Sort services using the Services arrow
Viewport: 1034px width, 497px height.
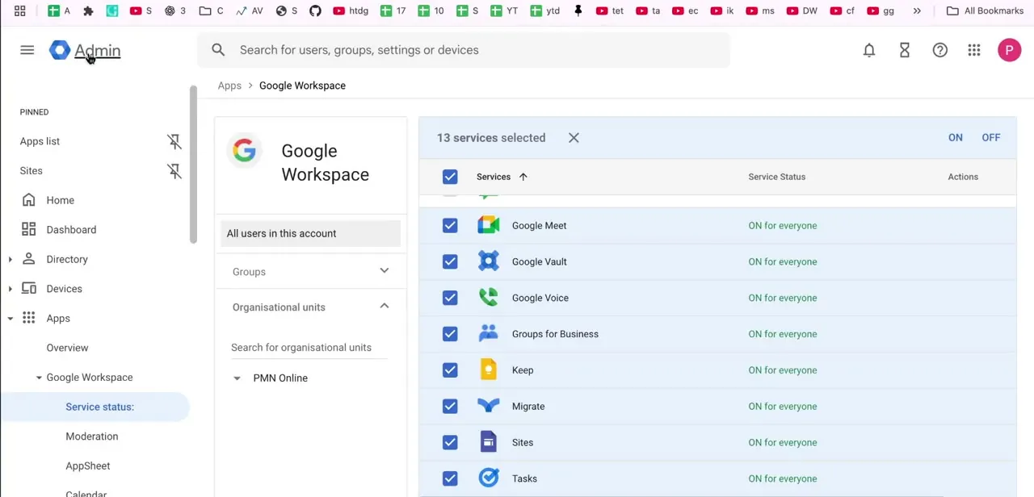pyautogui.click(x=523, y=177)
